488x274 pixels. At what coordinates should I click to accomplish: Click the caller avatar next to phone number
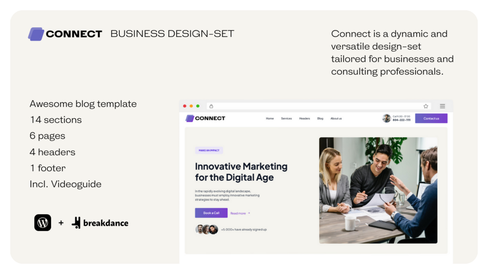coord(387,118)
